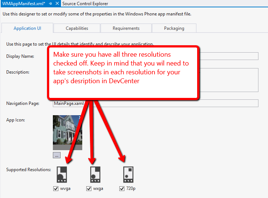Focus the Description text box

pos(228,80)
